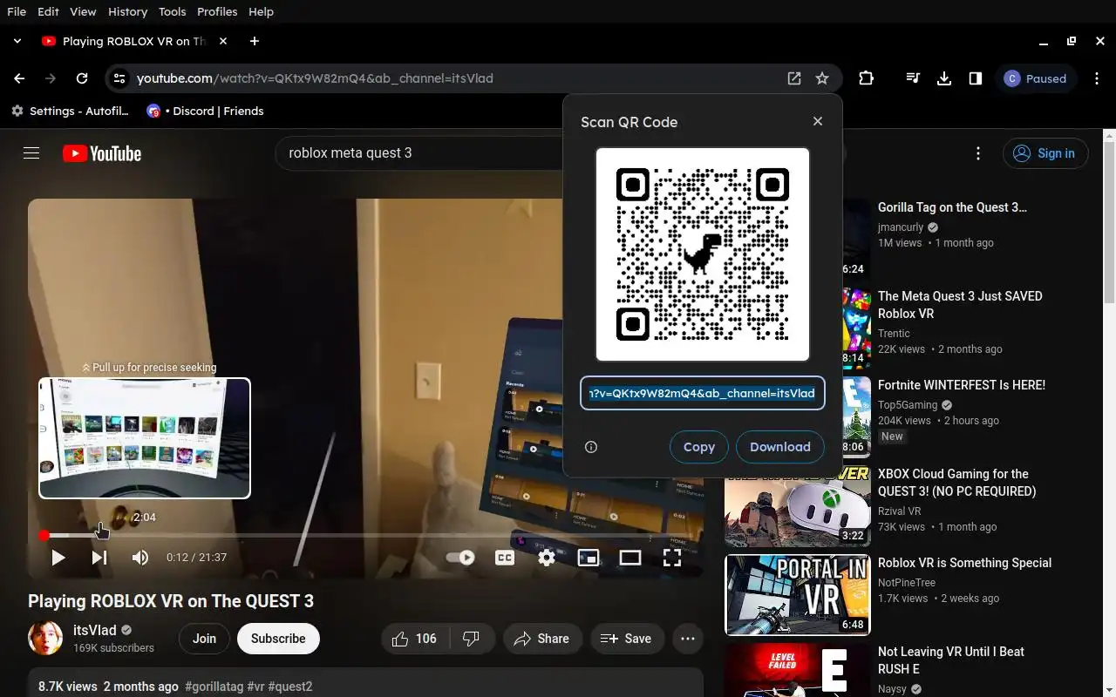Viewport: 1116px width, 697px height.
Task: Open the Tools menu
Action: (x=173, y=11)
